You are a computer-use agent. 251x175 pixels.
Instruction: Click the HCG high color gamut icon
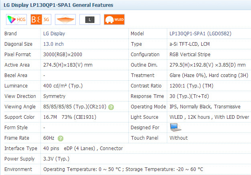[16, 19]
